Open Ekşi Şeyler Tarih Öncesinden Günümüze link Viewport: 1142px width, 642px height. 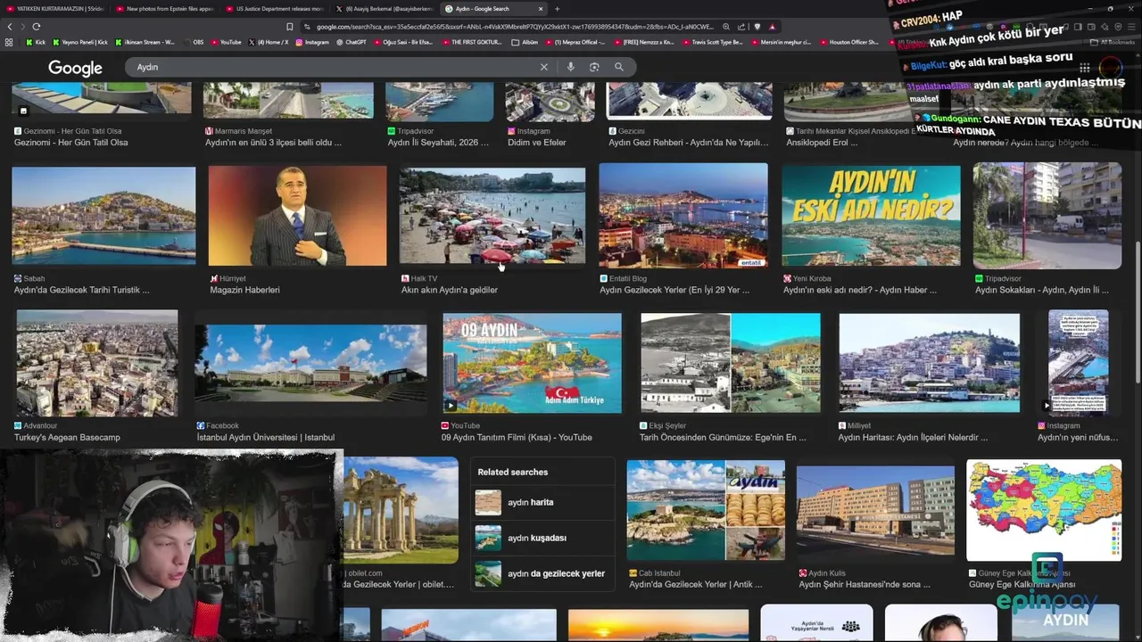tap(723, 437)
